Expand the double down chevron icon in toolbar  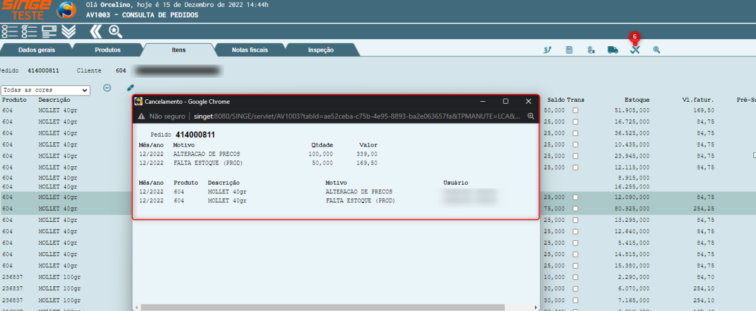coord(69,31)
